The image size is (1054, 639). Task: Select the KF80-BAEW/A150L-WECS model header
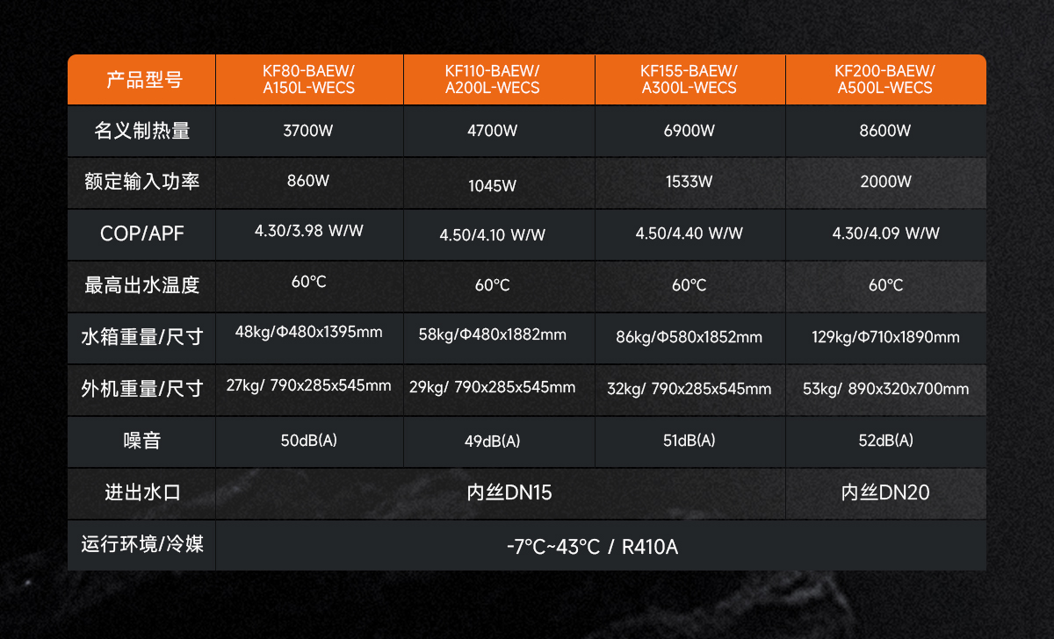click(x=309, y=80)
